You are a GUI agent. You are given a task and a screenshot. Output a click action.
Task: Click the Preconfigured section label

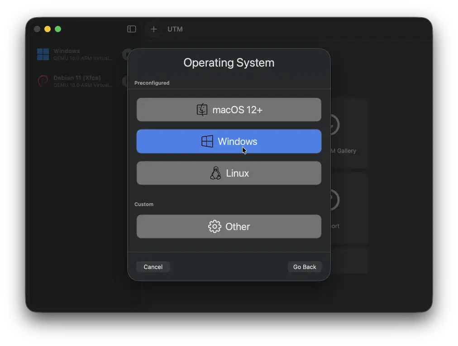pyautogui.click(x=152, y=83)
